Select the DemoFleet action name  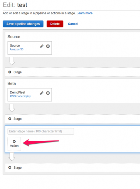click(17, 92)
